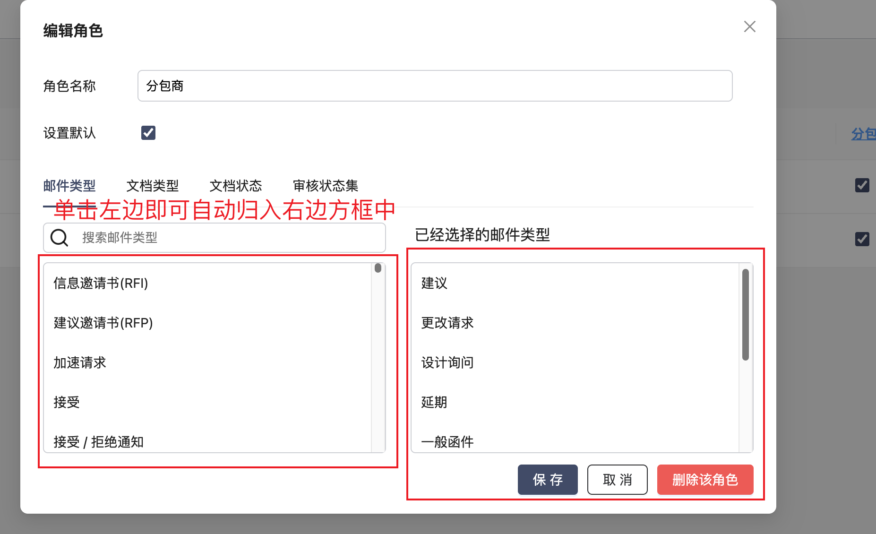Select the 审核状态集 tab
The width and height of the screenshot is (876, 534).
[x=325, y=186]
